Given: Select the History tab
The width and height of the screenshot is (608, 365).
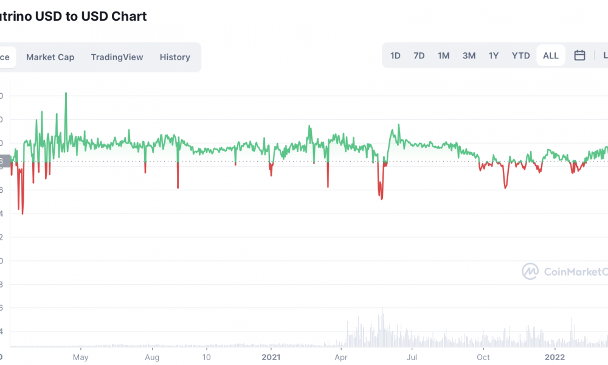Looking at the screenshot, I should point(175,57).
